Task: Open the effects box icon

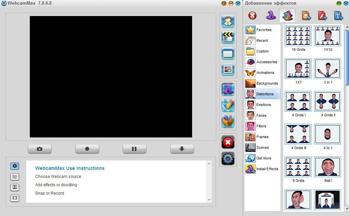Action: 228,121
